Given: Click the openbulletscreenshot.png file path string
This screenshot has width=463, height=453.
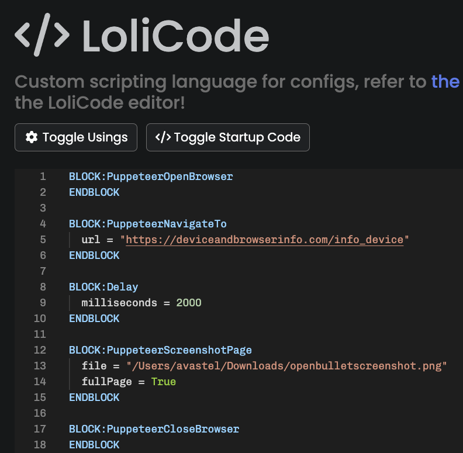Looking at the screenshot, I should coord(286,366).
